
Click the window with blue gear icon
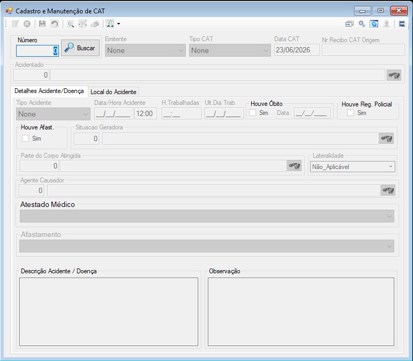(x=374, y=24)
